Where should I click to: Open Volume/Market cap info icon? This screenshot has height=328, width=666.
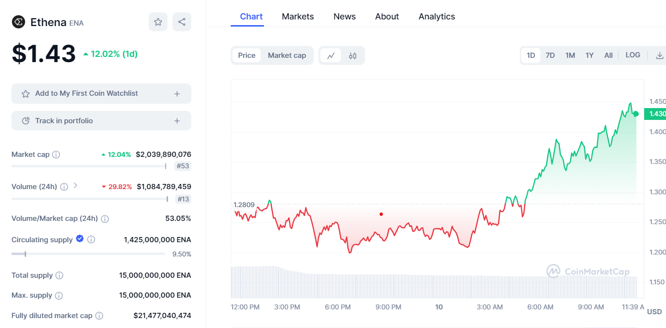[x=105, y=219]
